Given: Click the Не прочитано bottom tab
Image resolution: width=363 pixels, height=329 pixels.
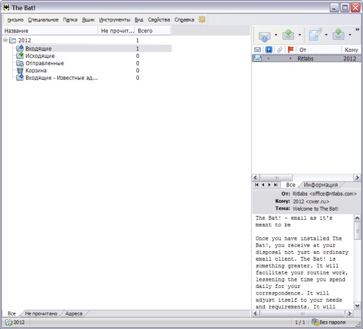Looking at the screenshot, I should [x=41, y=314].
